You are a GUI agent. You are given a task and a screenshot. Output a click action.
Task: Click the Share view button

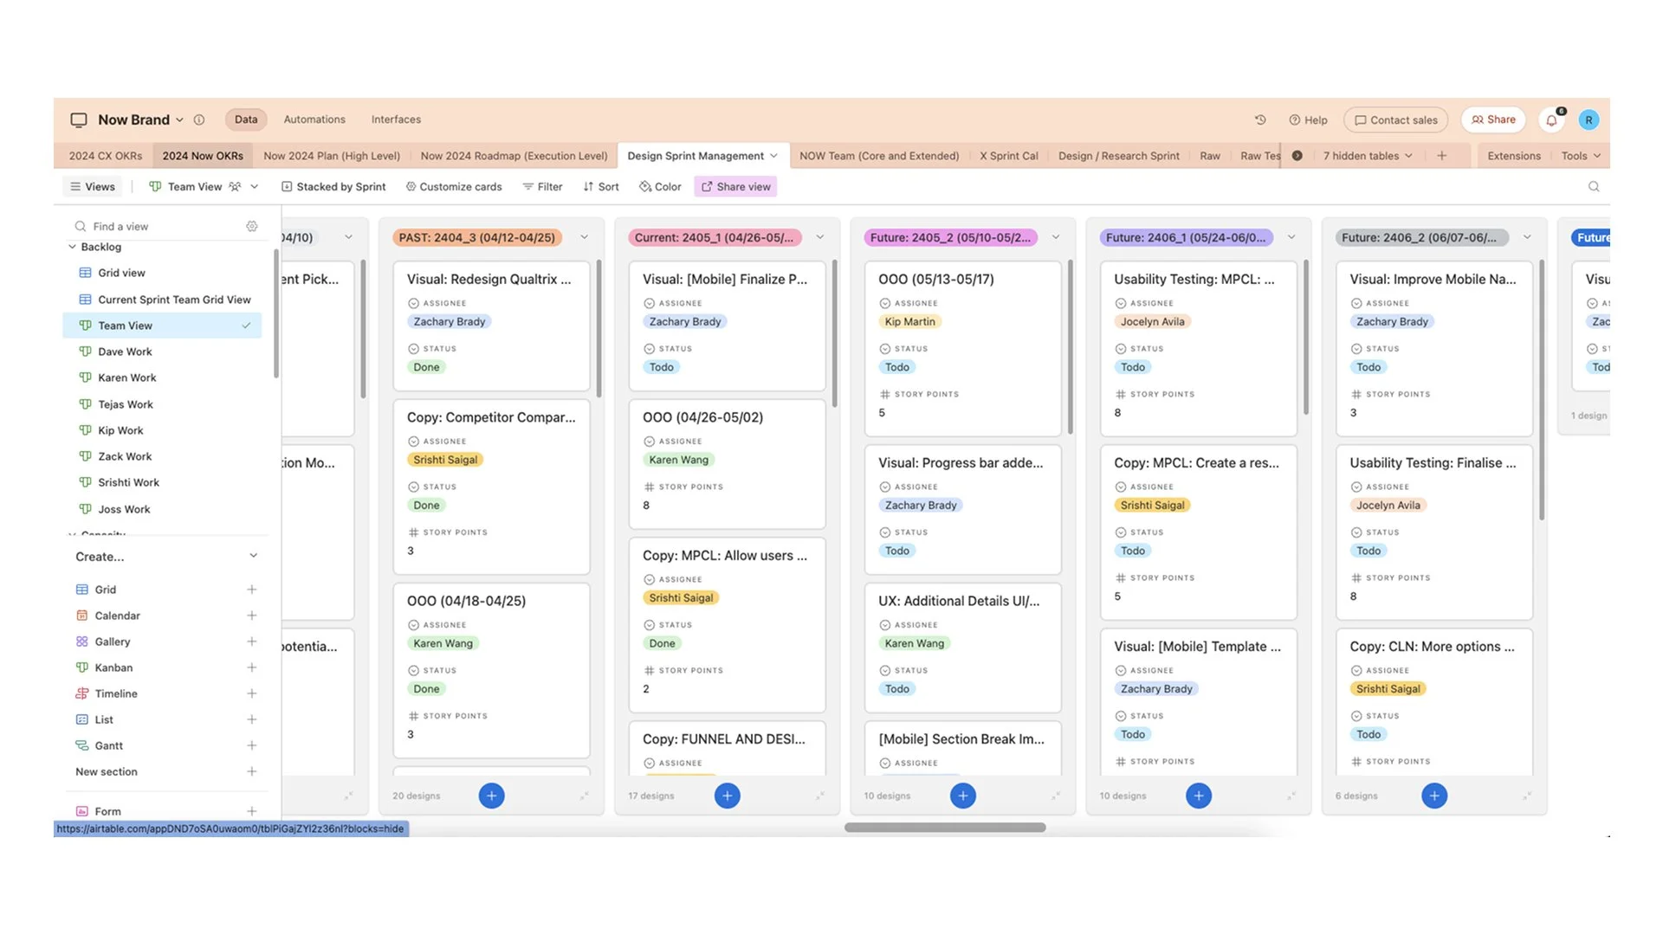pyautogui.click(x=735, y=186)
